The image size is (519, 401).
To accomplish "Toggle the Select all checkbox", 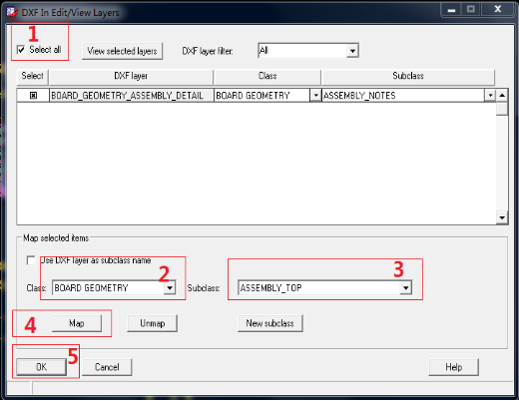I will click(x=21, y=50).
